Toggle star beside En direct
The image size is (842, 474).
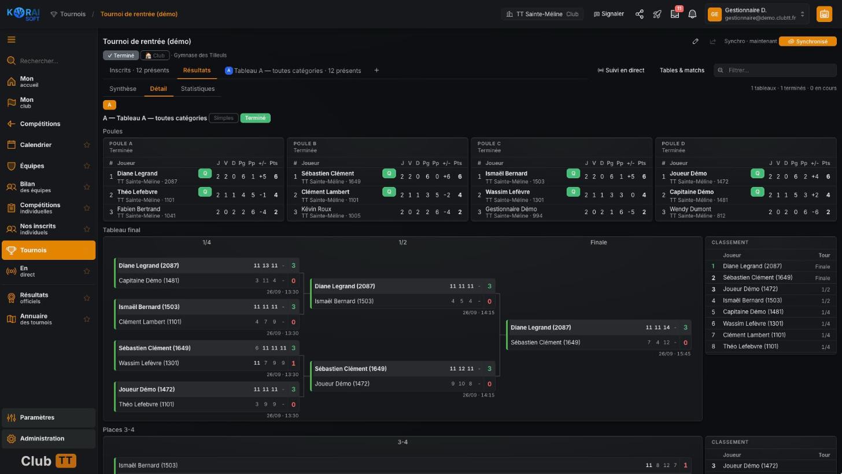(x=87, y=271)
